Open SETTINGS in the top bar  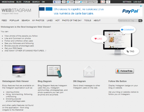click(127, 2)
